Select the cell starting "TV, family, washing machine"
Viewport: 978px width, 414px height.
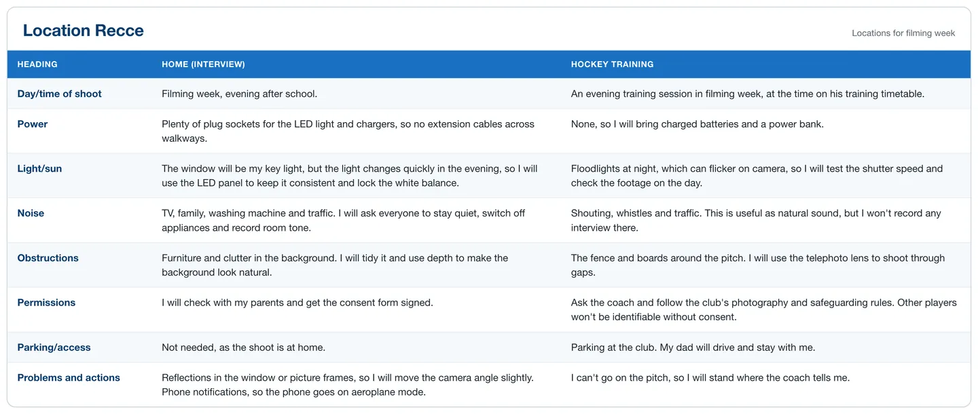click(357, 221)
